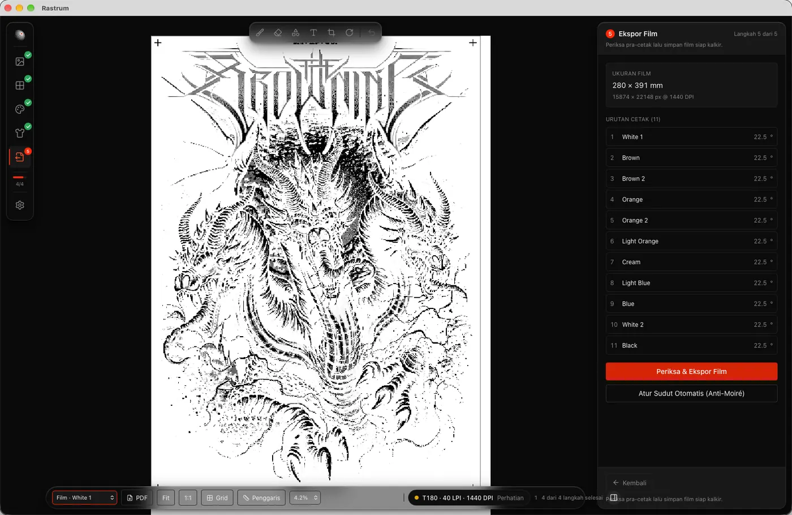The width and height of the screenshot is (792, 515).
Task: Click the 280 × 391 mm film size
Action: tap(638, 85)
